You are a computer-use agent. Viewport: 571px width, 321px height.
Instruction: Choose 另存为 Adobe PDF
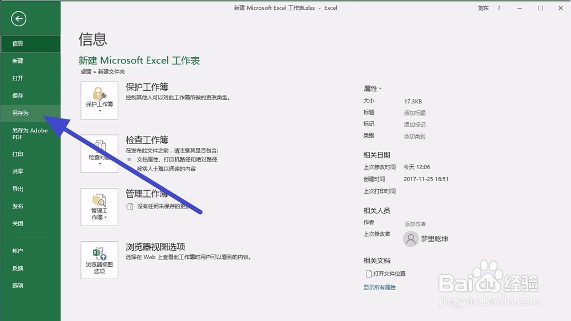30,134
